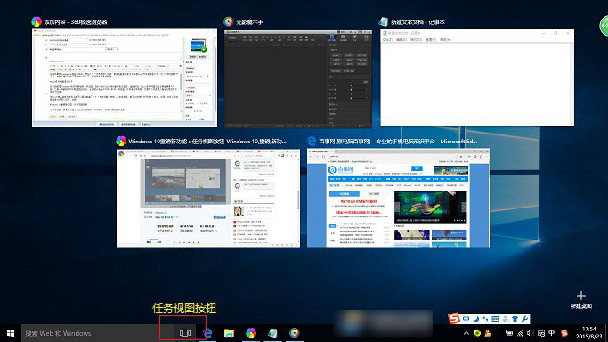Click the 新建文本文档 - 记事本 title label

417,22
